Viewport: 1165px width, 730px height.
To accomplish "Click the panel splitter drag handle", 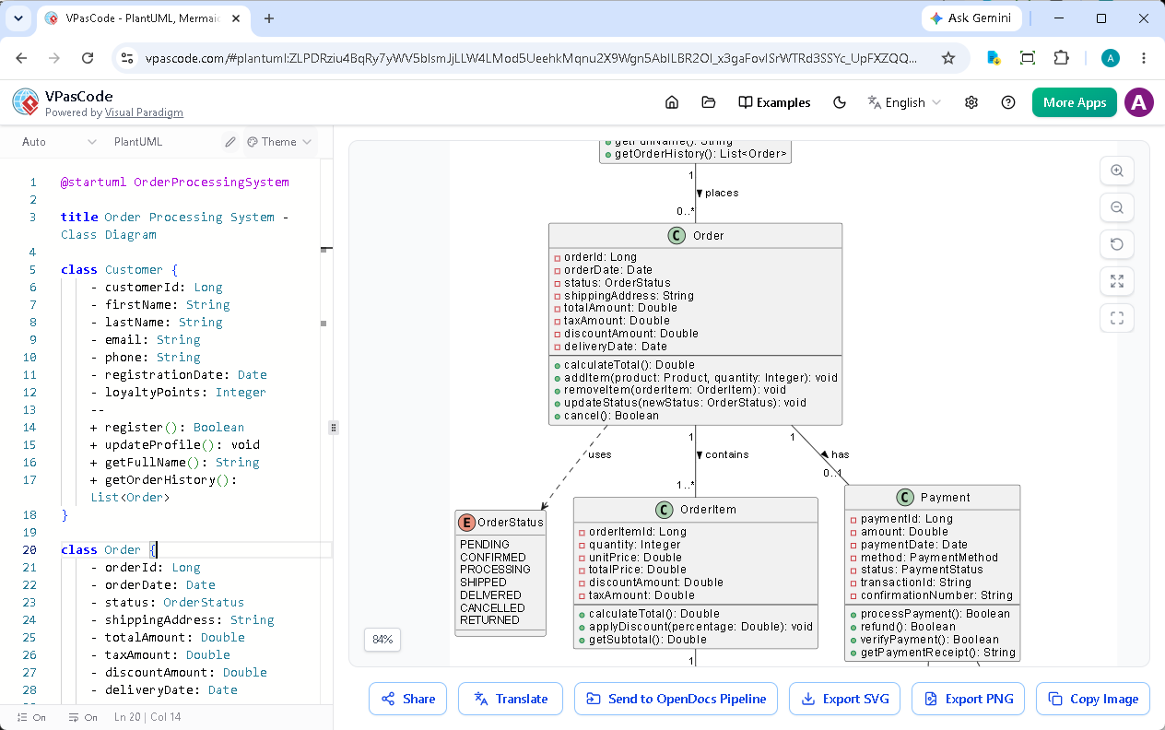I will [334, 428].
